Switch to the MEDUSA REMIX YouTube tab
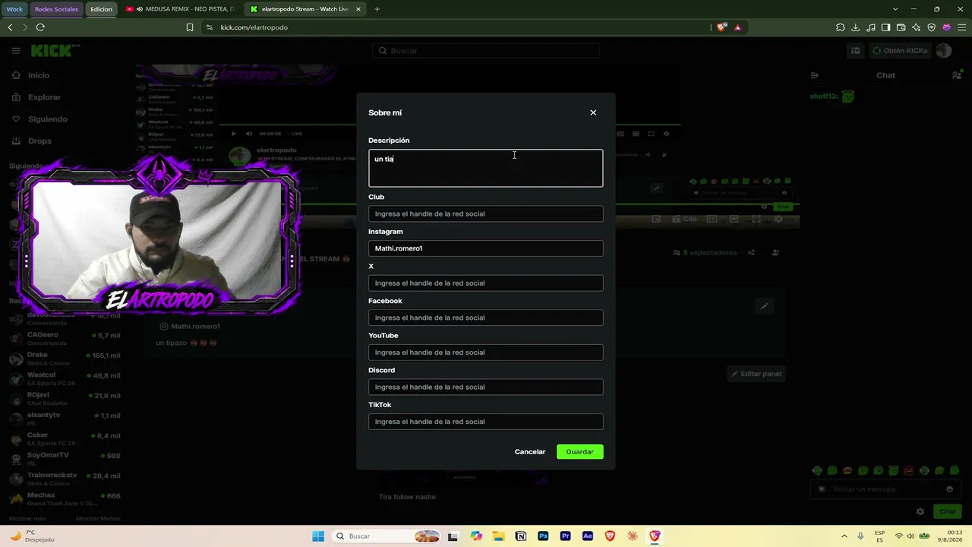This screenshot has height=547, width=972. [x=181, y=9]
